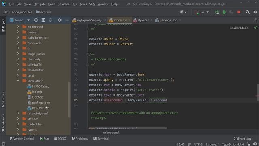Open the dev run configuration dropdown
This screenshot has width=259, height=146.
pos(202,12)
